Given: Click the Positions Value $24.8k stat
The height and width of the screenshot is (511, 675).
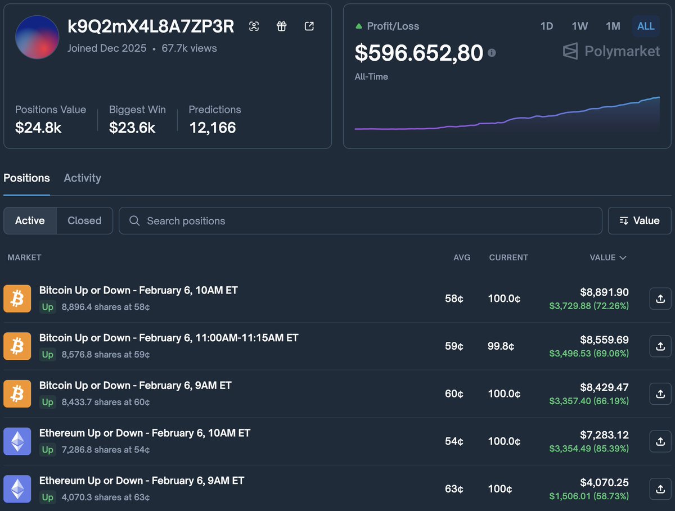Looking at the screenshot, I should point(51,119).
